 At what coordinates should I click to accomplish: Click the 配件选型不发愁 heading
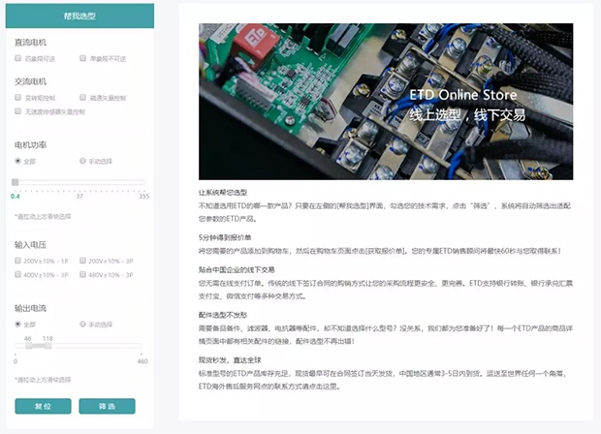click(x=223, y=315)
